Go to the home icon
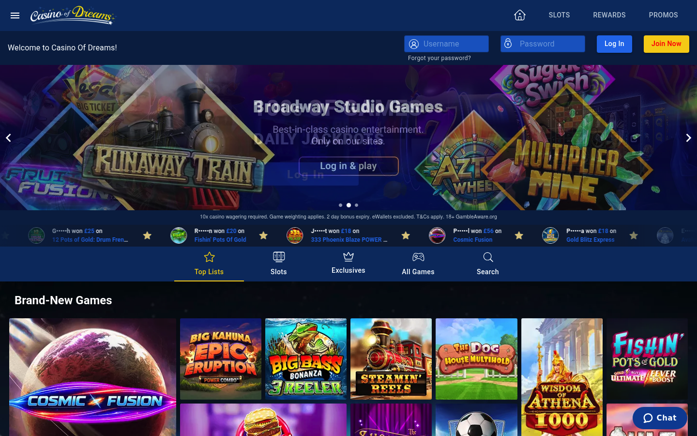 click(520, 15)
